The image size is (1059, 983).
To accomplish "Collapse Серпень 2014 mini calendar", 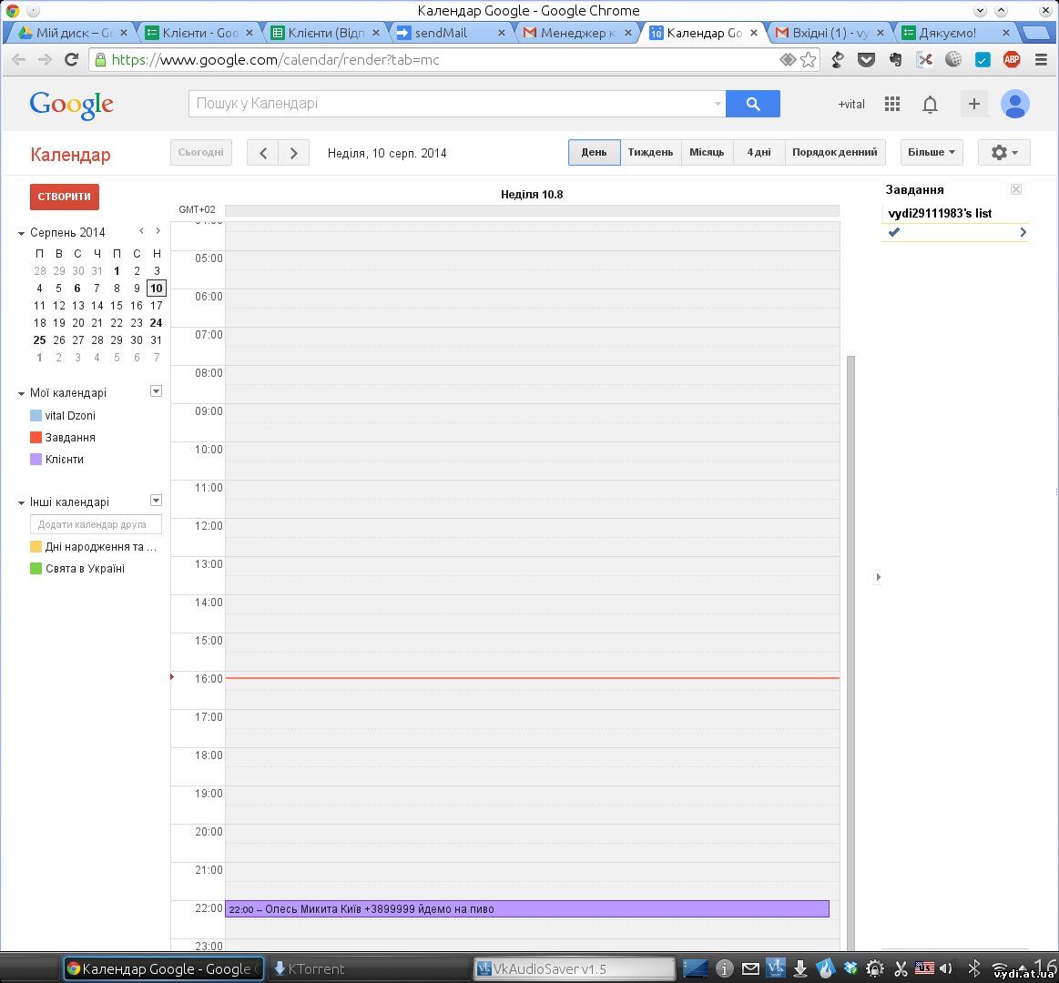I will (x=21, y=233).
